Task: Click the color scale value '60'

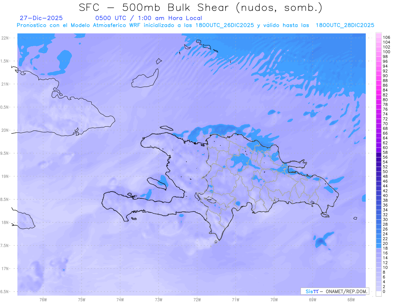Action: [x=385, y=148]
